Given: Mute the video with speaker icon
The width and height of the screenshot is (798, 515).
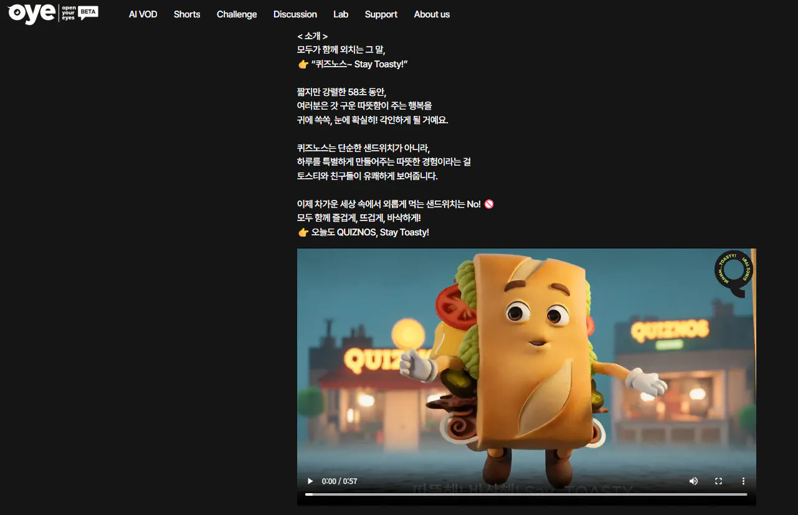Looking at the screenshot, I should tap(693, 481).
